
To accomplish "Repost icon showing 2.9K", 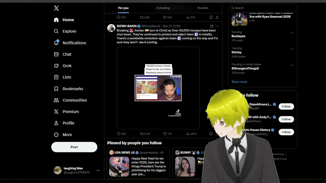I will click(145, 17).
